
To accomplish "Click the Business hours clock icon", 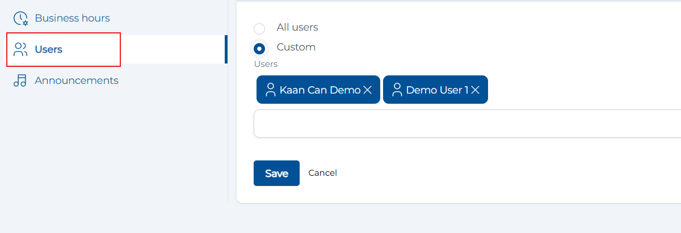I will coord(20,19).
